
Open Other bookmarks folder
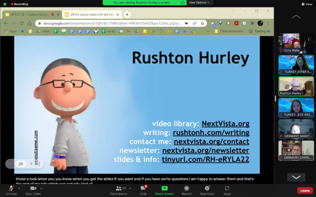tap(229, 31)
